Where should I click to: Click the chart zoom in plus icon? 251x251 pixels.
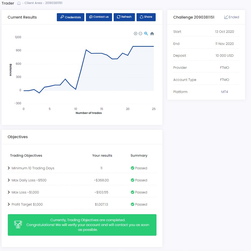(135, 34)
